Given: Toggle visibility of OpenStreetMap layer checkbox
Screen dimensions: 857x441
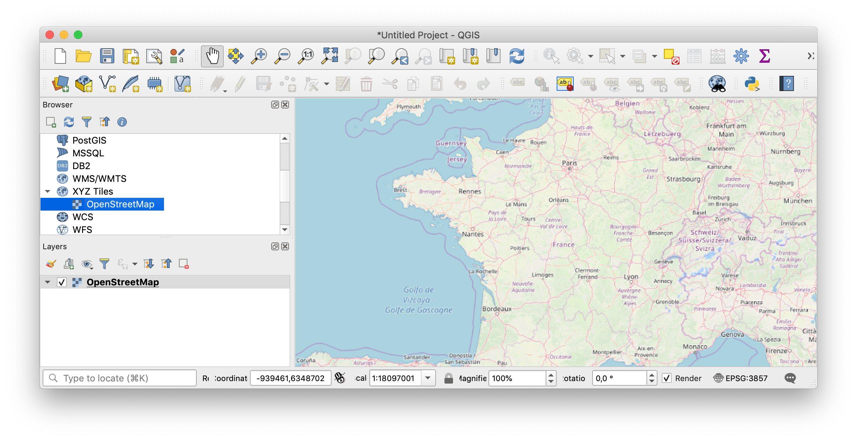Looking at the screenshot, I should [x=62, y=282].
